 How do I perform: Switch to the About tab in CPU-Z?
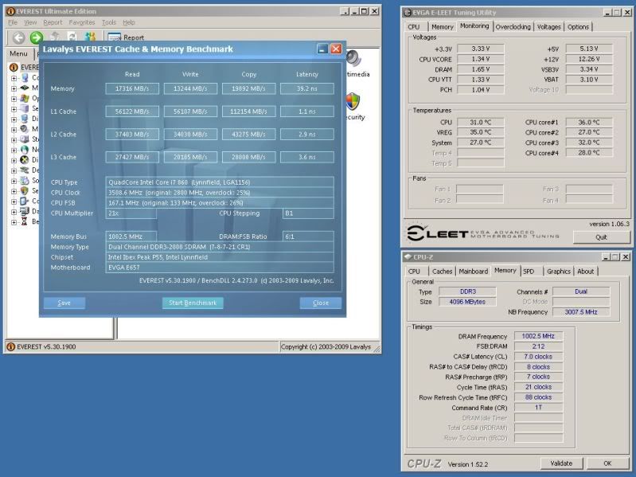pos(585,272)
